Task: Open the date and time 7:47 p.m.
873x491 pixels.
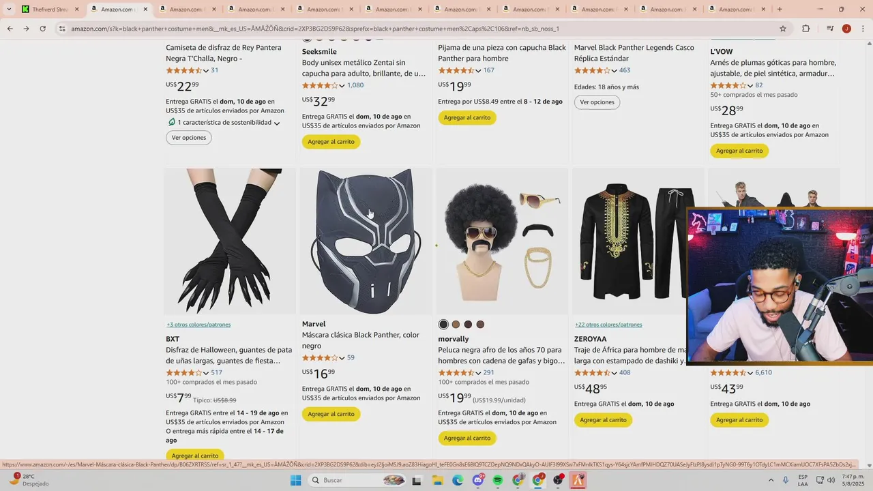Action: (x=853, y=480)
